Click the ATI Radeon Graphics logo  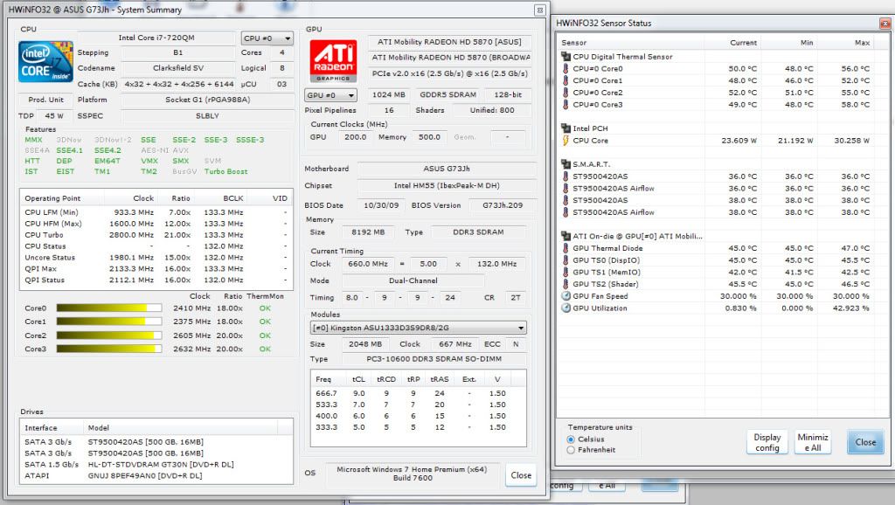333,60
